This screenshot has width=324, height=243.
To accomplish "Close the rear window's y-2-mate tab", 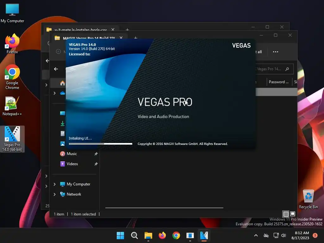I will (113, 29).
